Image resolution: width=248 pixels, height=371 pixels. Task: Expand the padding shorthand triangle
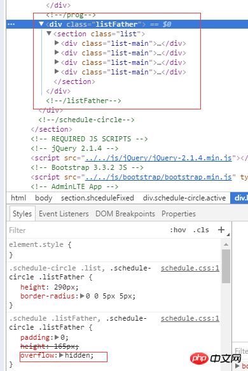57,337
